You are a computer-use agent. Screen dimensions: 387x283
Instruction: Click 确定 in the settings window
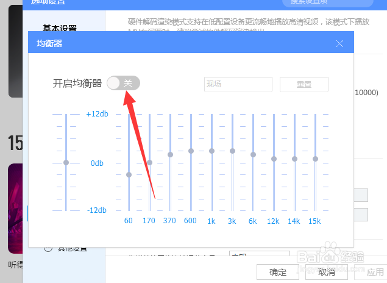tap(278, 272)
